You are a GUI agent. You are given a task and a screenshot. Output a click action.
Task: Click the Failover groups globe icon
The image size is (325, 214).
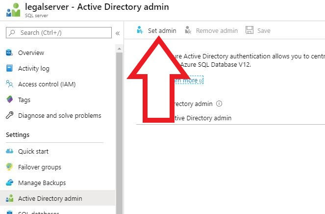(x=9, y=167)
